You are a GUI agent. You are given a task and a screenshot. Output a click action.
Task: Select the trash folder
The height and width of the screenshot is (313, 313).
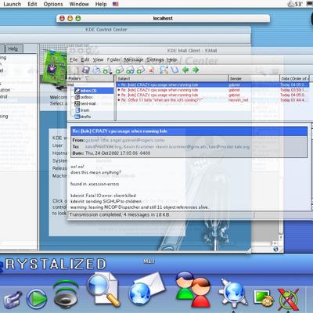tap(82, 110)
